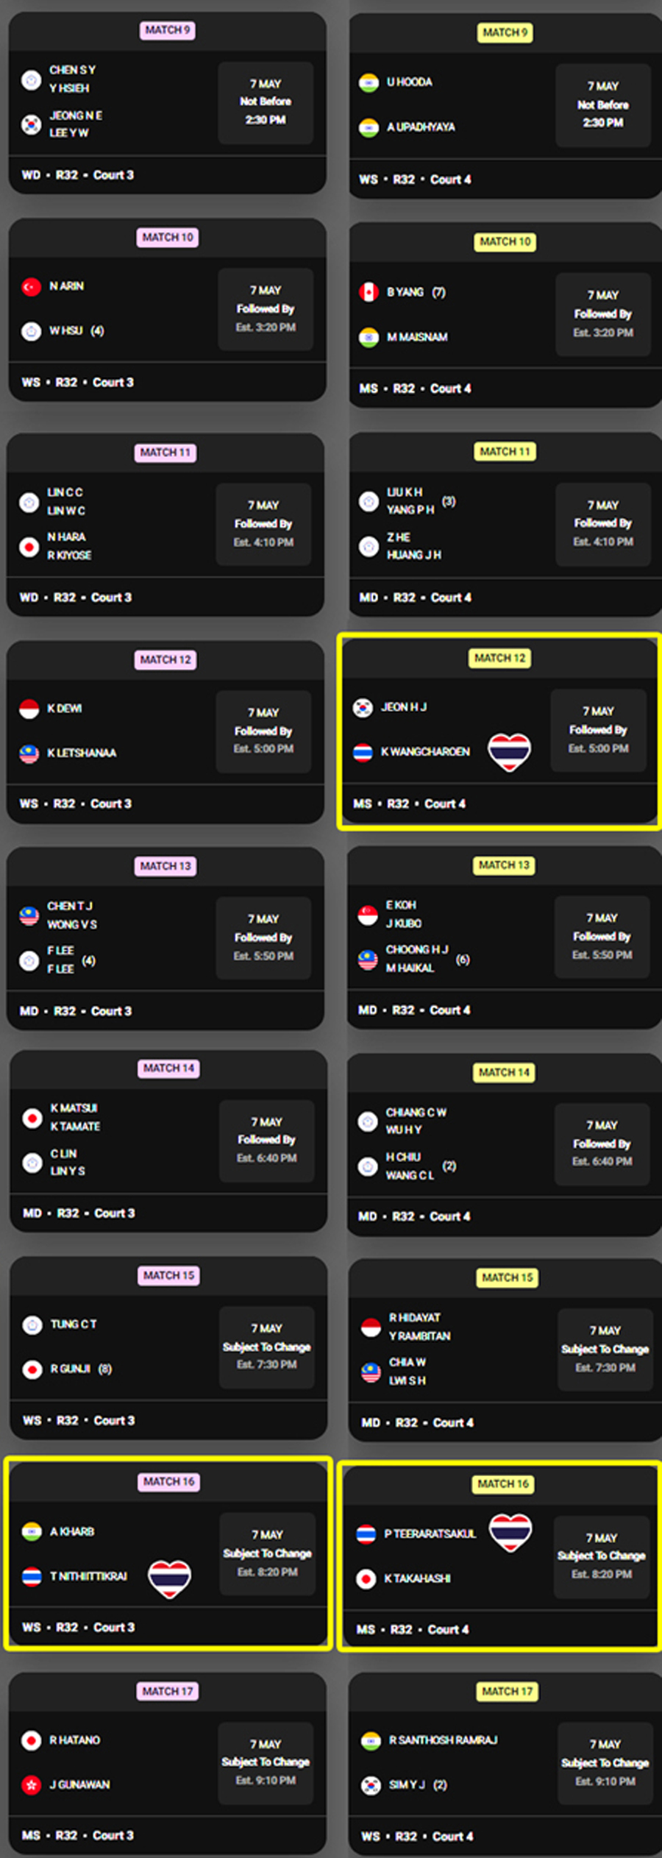Click the India flag next to U Hooda
This screenshot has width=662, height=1858.
point(369,82)
